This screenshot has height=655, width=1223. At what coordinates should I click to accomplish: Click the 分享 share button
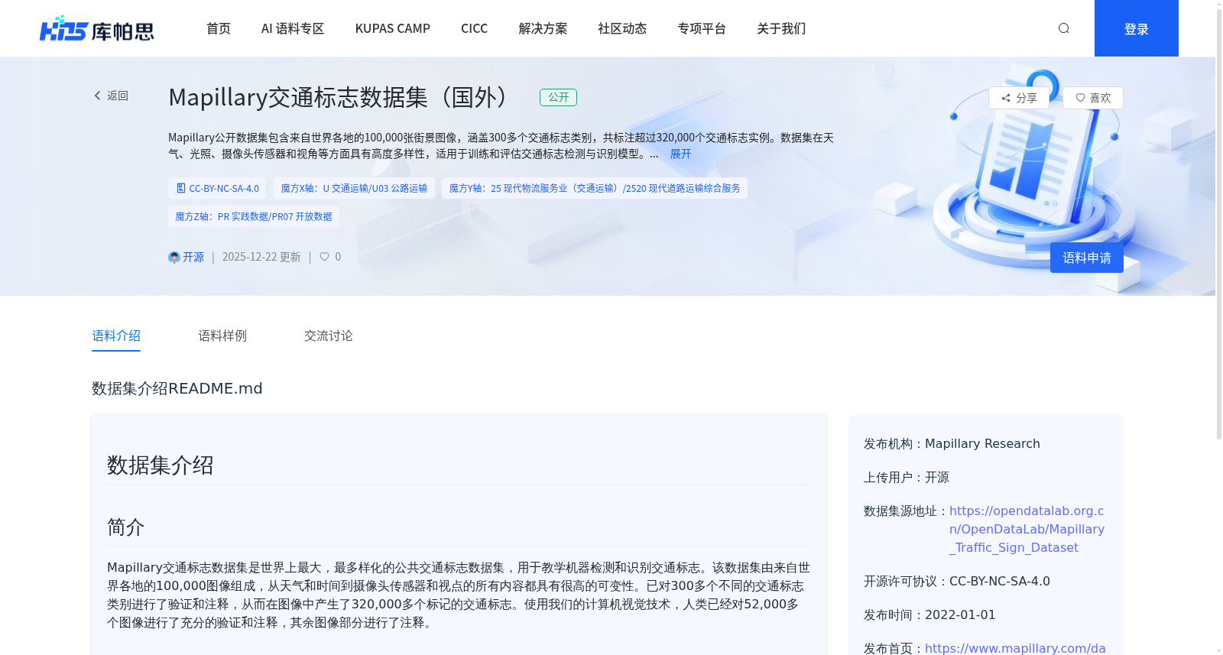[1019, 98]
